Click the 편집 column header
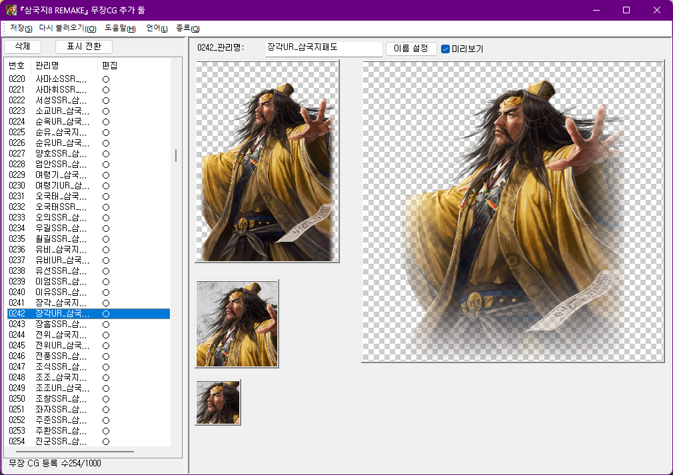 click(110, 66)
